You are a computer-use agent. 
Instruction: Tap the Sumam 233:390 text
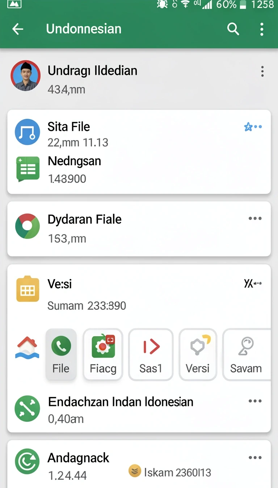tap(87, 306)
